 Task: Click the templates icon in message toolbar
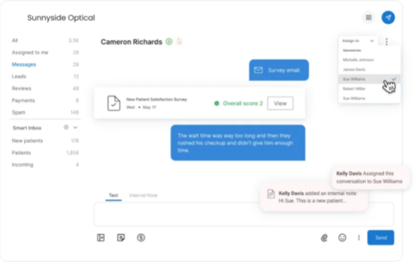[101, 238]
